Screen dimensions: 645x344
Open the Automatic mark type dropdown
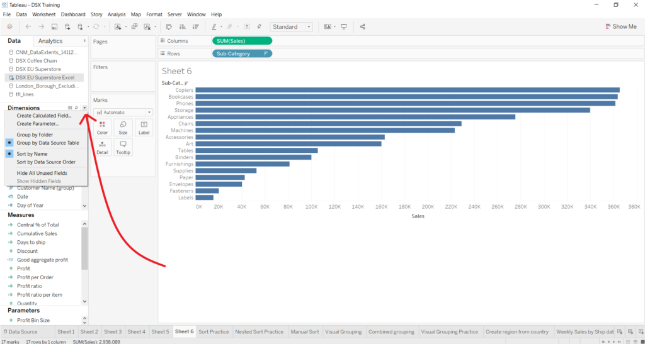(x=123, y=112)
